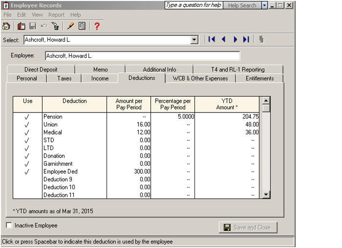The image size is (342, 248).
Task: Toggle Use checkmark for LTD
Action: click(27, 148)
